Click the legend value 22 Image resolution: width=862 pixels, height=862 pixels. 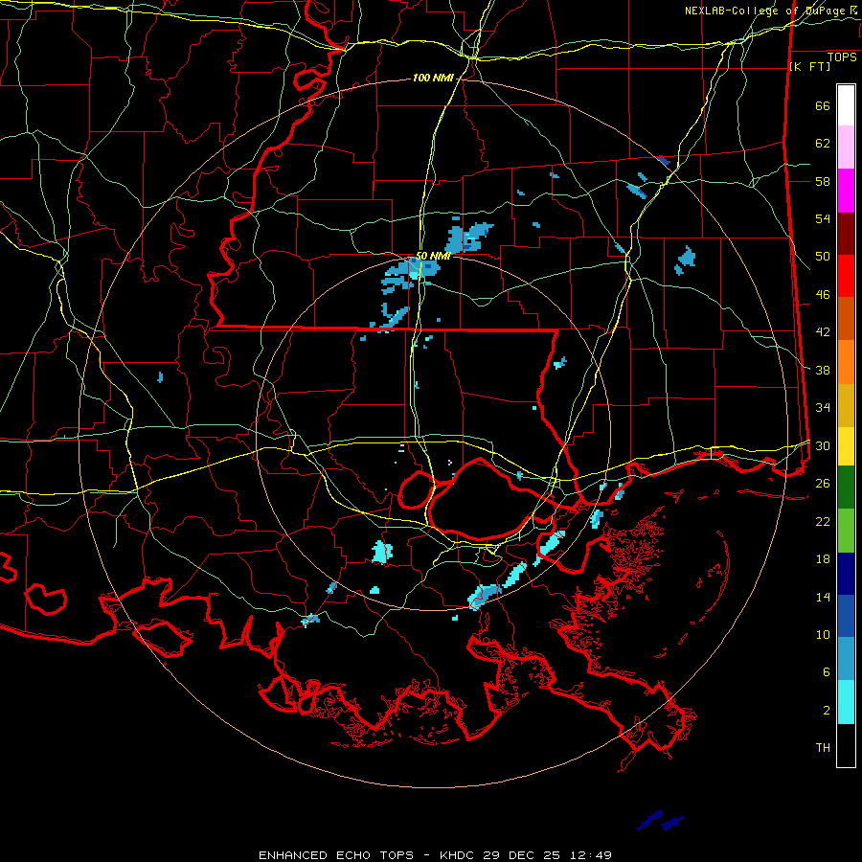point(823,521)
